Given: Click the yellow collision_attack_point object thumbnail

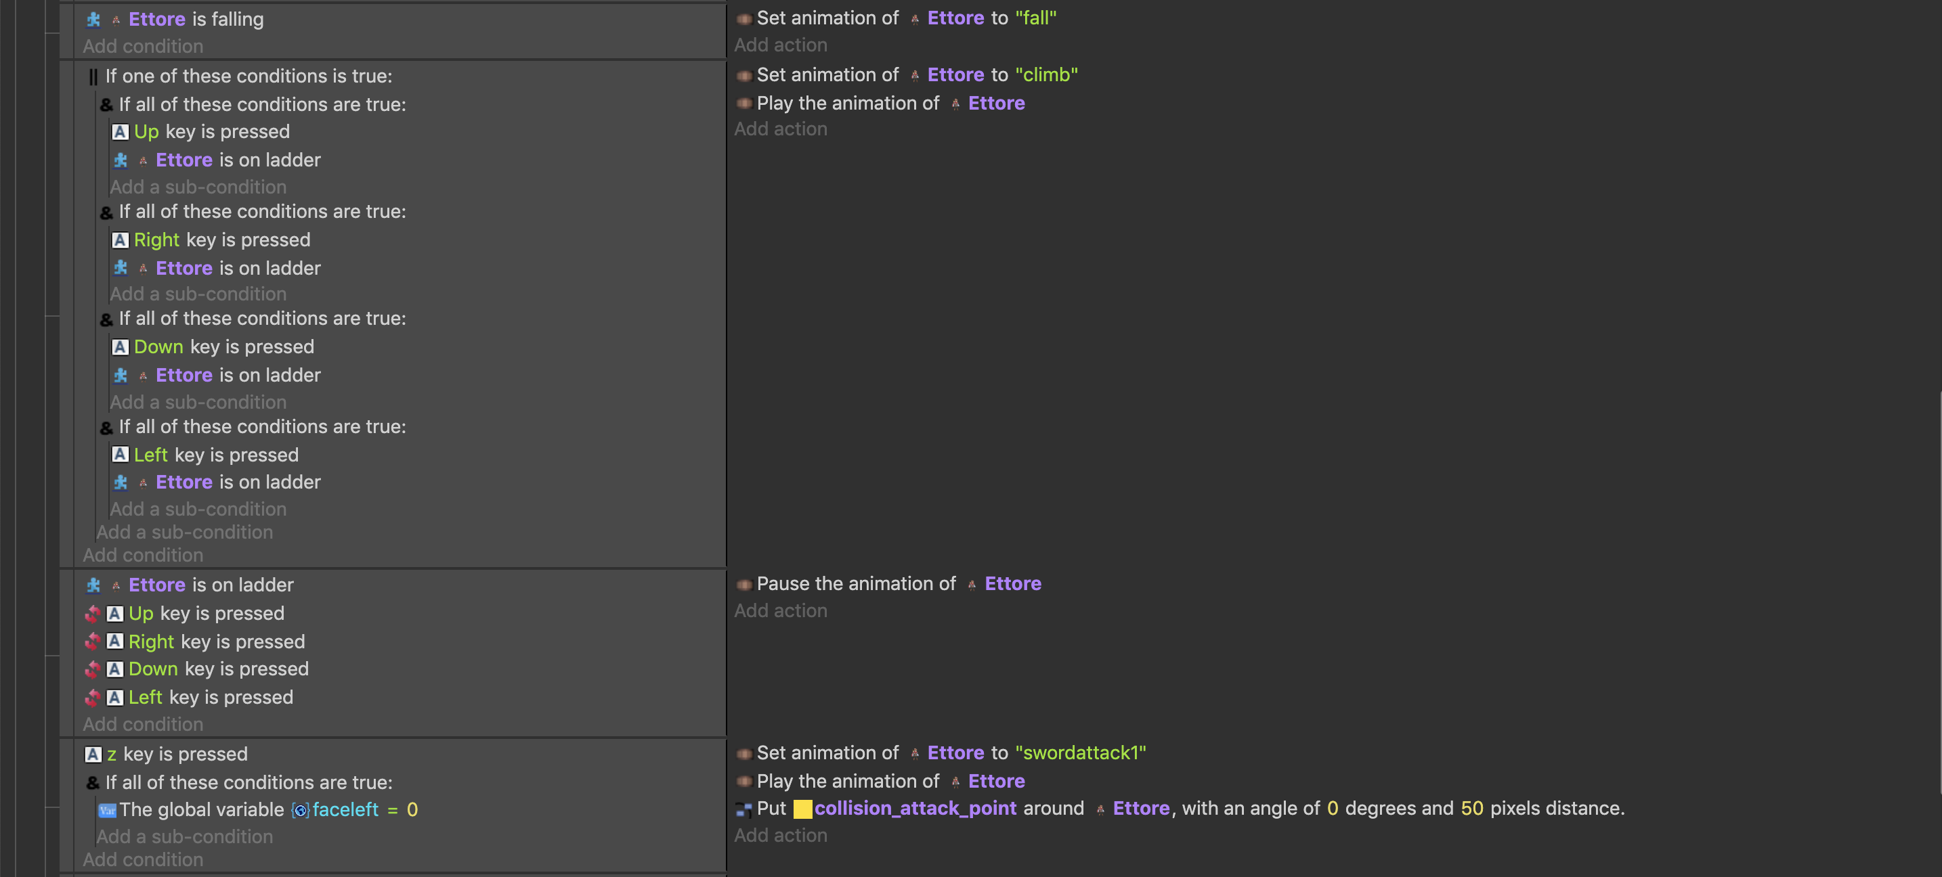Looking at the screenshot, I should pyautogui.click(x=803, y=809).
